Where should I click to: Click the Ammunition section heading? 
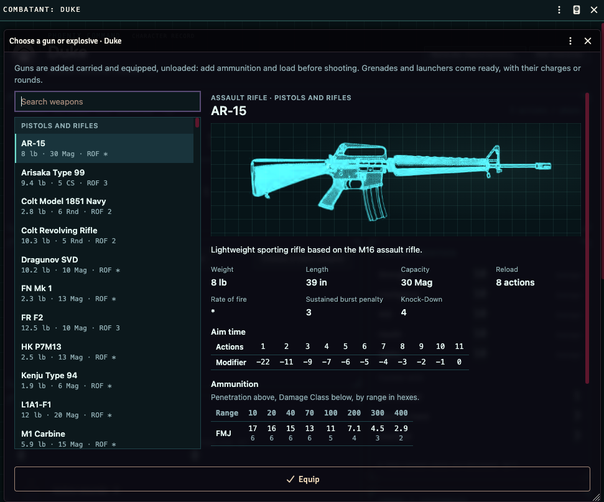click(x=235, y=384)
